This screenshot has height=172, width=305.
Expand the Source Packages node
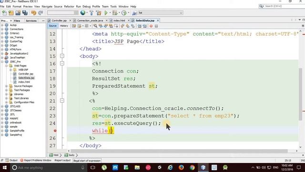click(x=6, y=86)
